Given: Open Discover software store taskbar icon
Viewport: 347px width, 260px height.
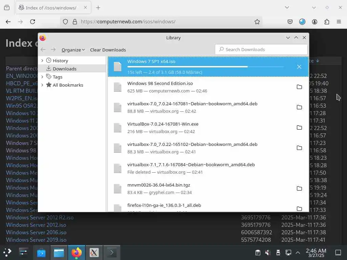Looking at the screenshot, I should click(41, 253).
